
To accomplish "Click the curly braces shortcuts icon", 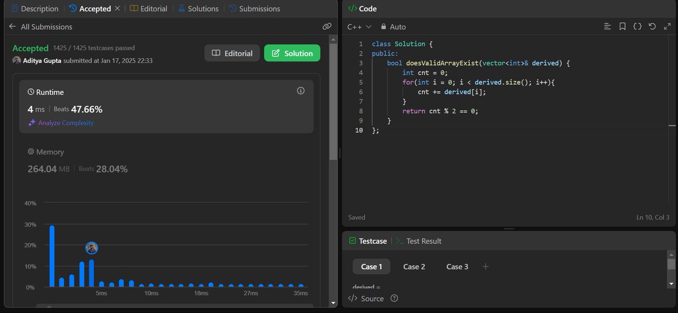I will pos(637,27).
